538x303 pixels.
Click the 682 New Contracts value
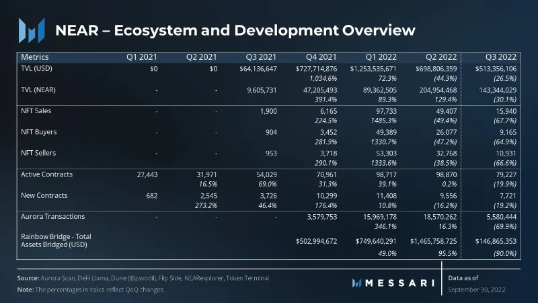152,196
